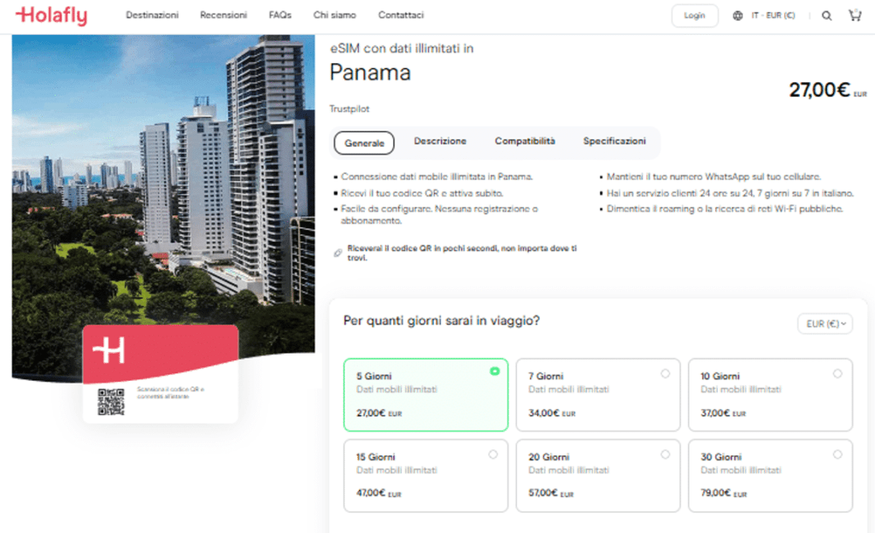Open the Trustpilot link
Image resolution: width=875 pixels, height=533 pixels.
[349, 108]
